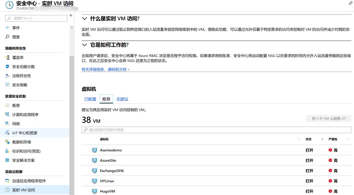Click the compute and apps icon
The image size is (354, 195).
[x=8, y=115]
